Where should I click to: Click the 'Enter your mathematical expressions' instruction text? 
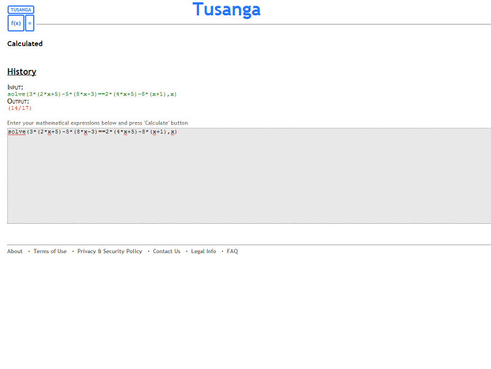tap(98, 123)
